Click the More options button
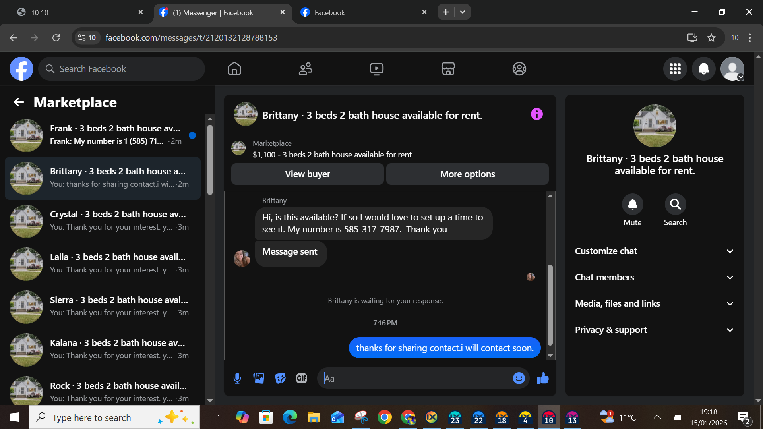The height and width of the screenshot is (429, 763). tap(467, 174)
